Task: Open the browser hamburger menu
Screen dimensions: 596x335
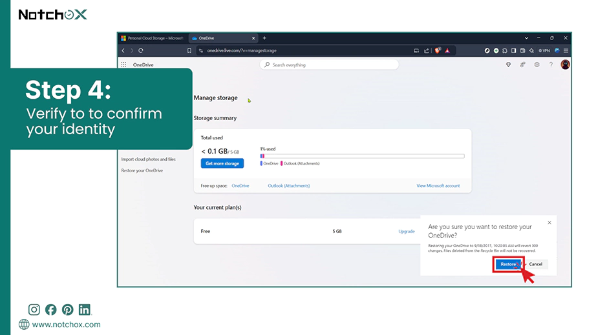Action: tap(566, 50)
